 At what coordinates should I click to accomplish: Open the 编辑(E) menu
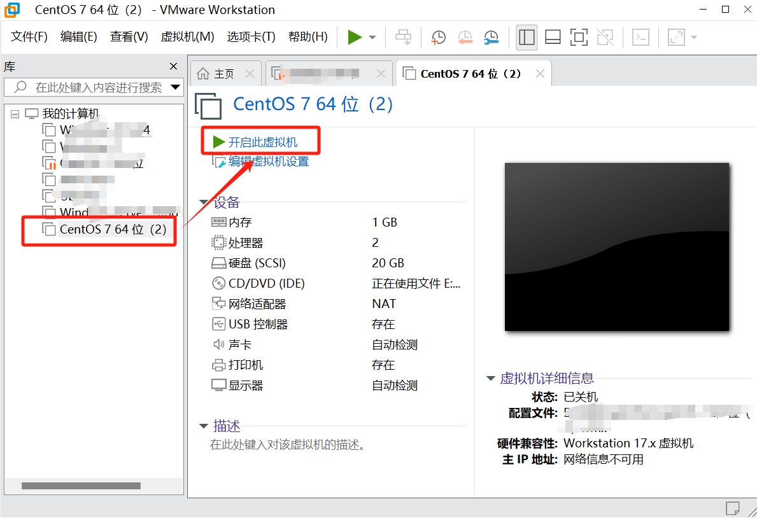tap(79, 37)
